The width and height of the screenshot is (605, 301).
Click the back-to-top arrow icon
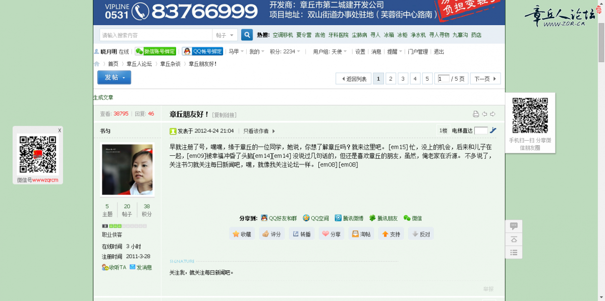click(514, 239)
